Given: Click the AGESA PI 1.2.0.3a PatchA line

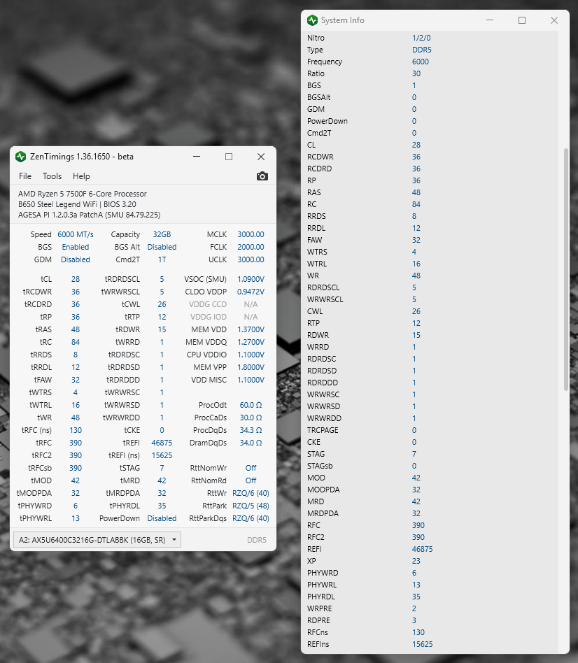Looking at the screenshot, I should point(90,215).
